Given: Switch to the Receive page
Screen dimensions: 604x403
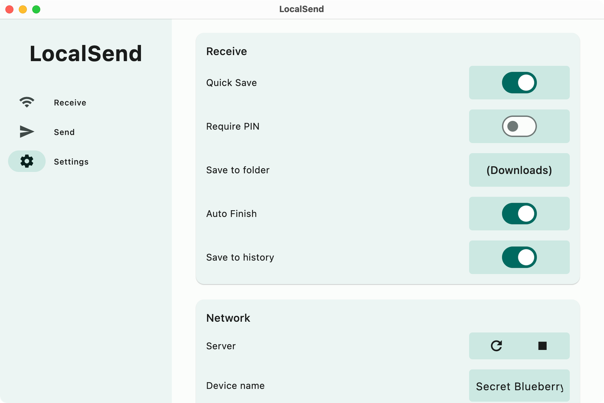Looking at the screenshot, I should (x=70, y=102).
